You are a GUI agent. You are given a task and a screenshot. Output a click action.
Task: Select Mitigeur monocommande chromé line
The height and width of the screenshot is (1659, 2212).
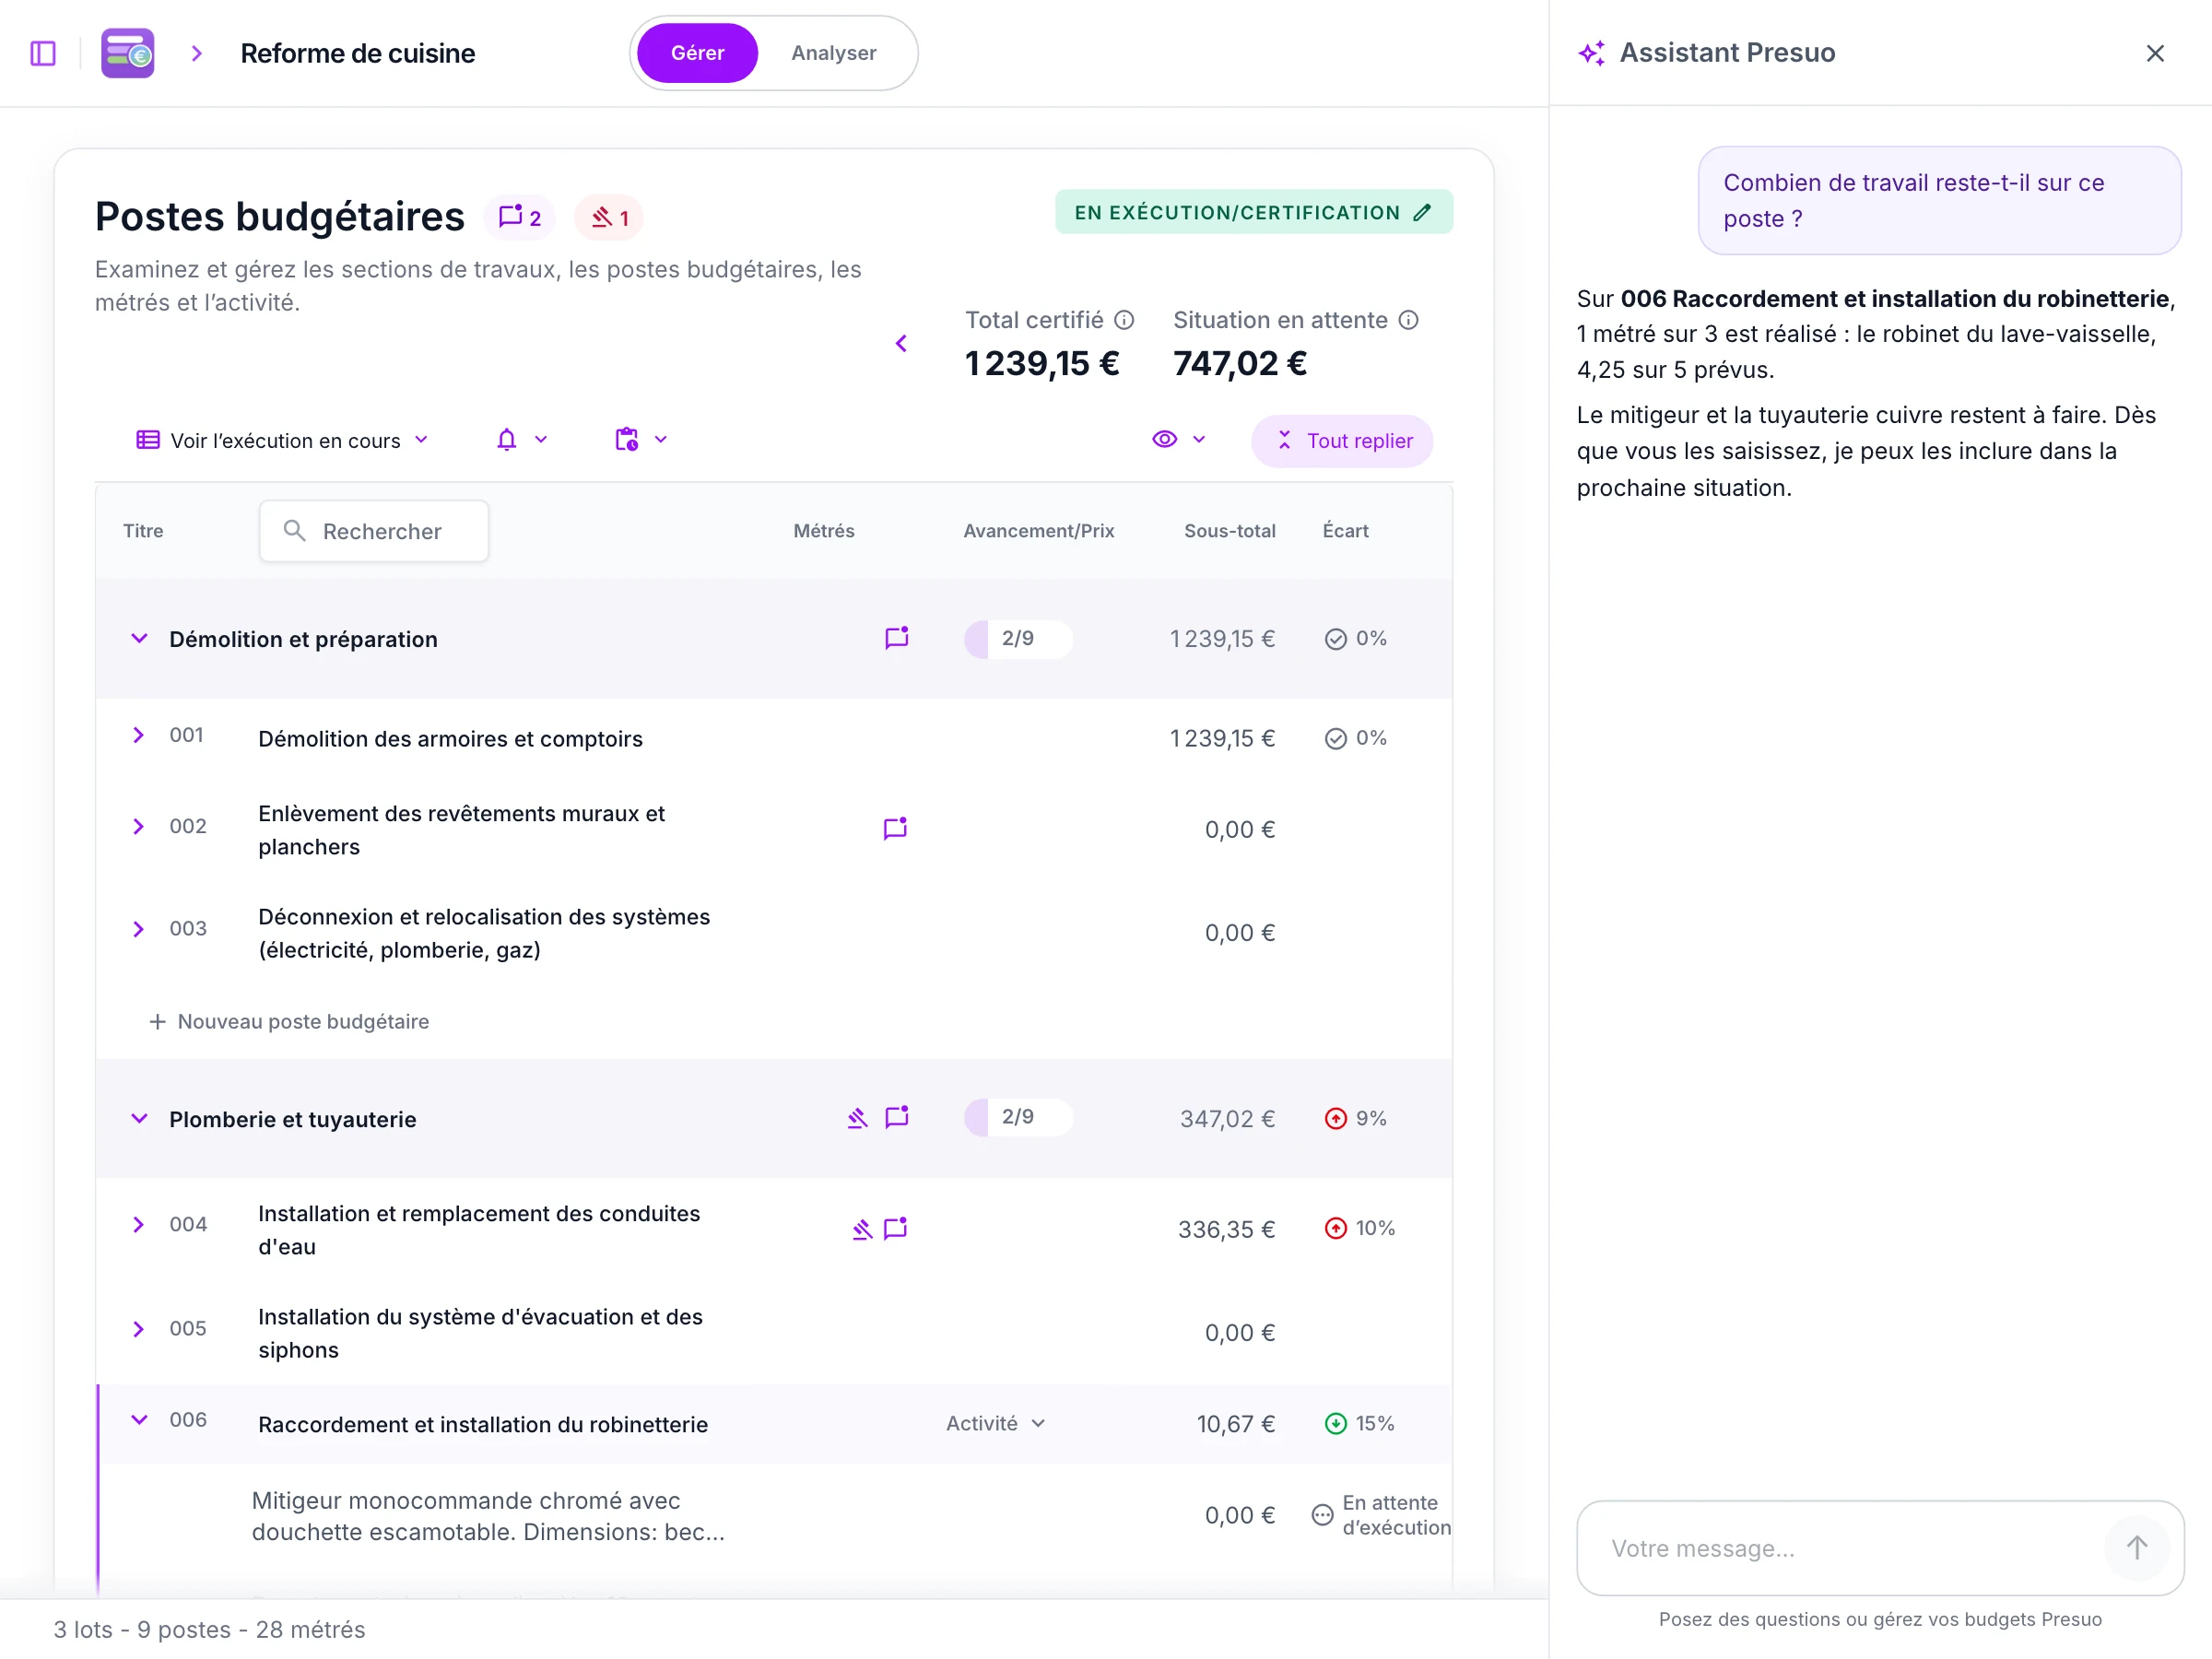tap(775, 1516)
